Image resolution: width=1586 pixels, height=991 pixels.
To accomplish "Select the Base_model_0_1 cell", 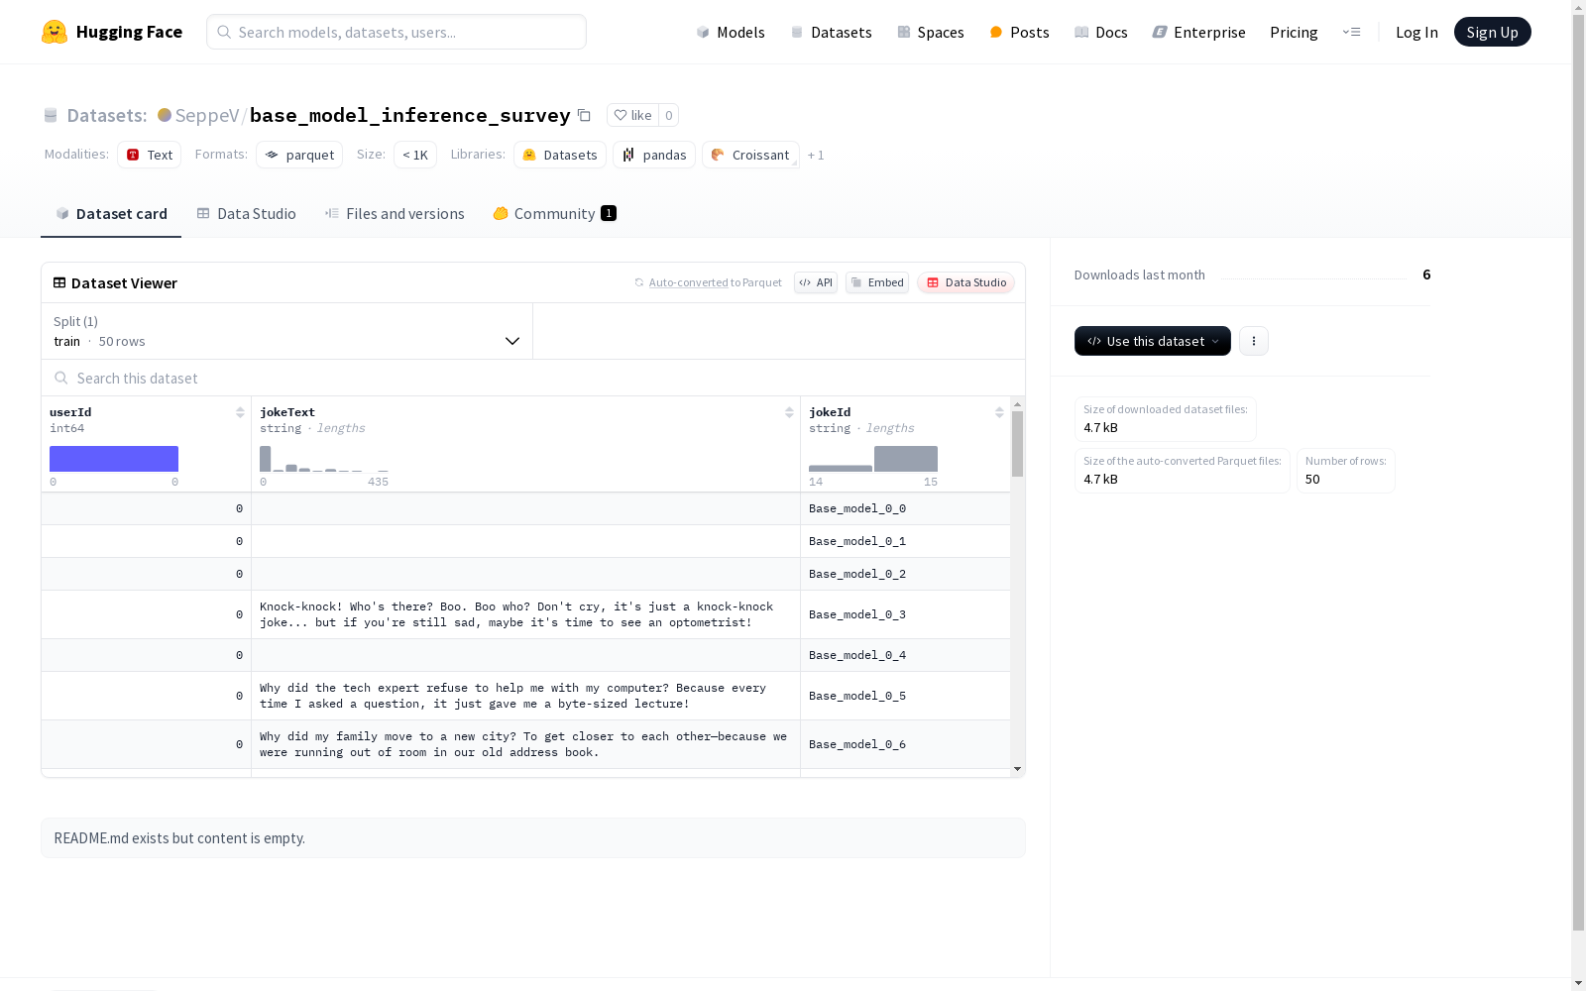I will point(905,541).
